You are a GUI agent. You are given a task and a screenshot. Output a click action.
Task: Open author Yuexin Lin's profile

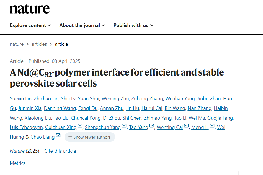[x=21, y=99]
